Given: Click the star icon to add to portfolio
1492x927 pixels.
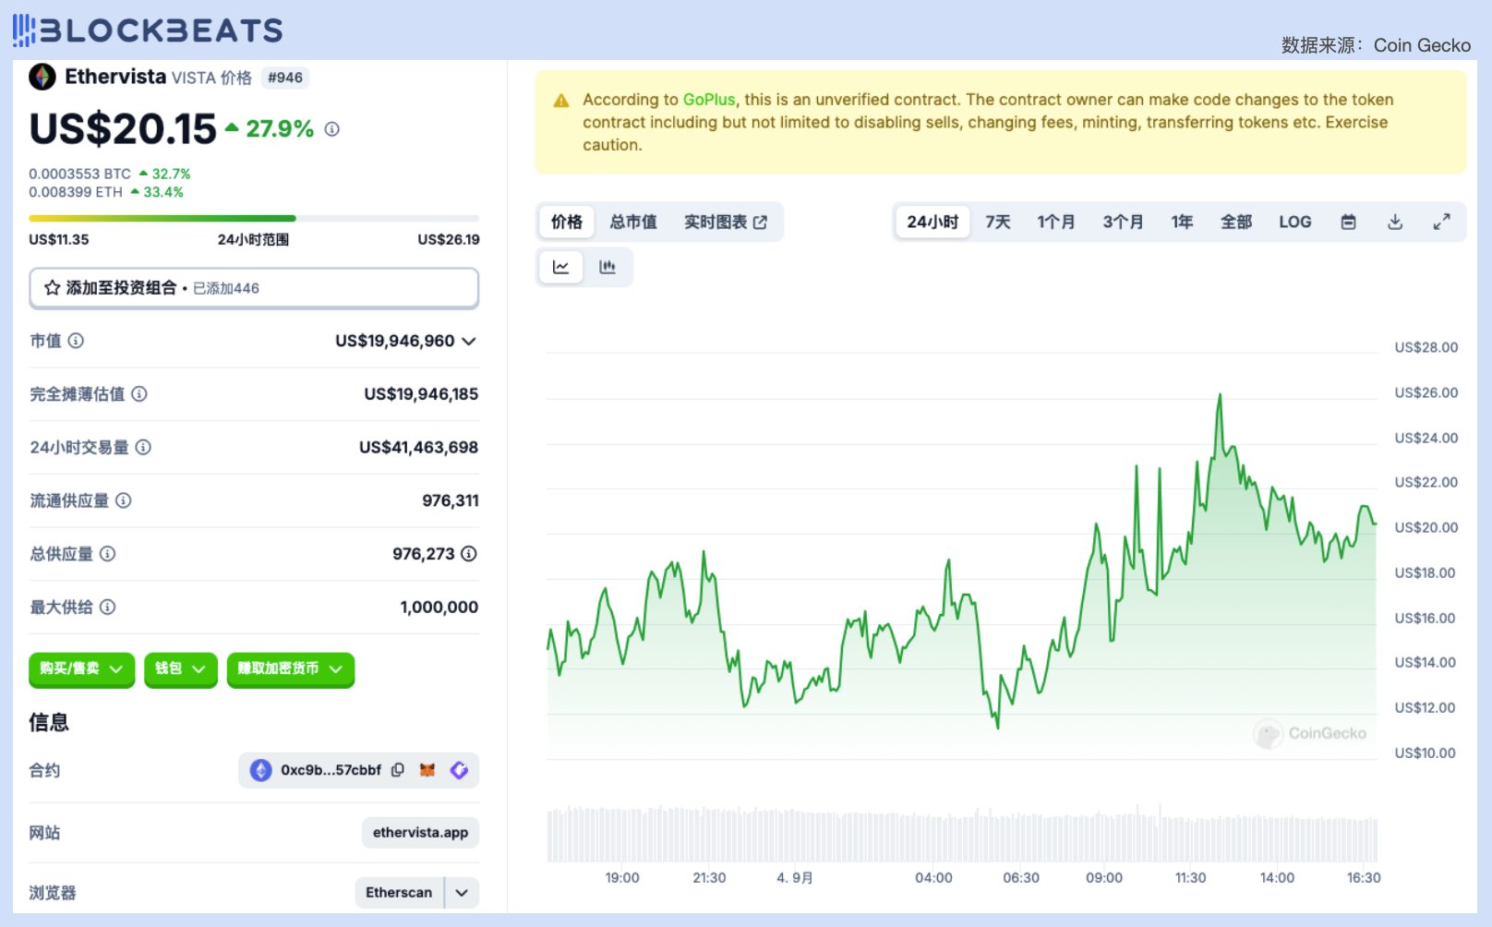Looking at the screenshot, I should [53, 288].
